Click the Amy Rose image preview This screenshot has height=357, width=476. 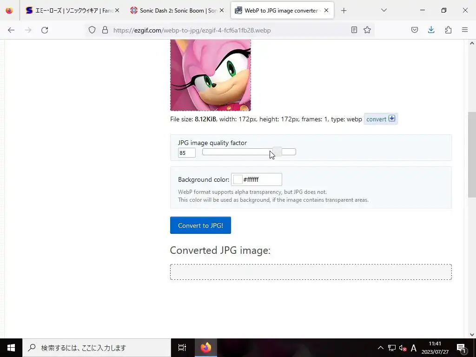tap(211, 75)
